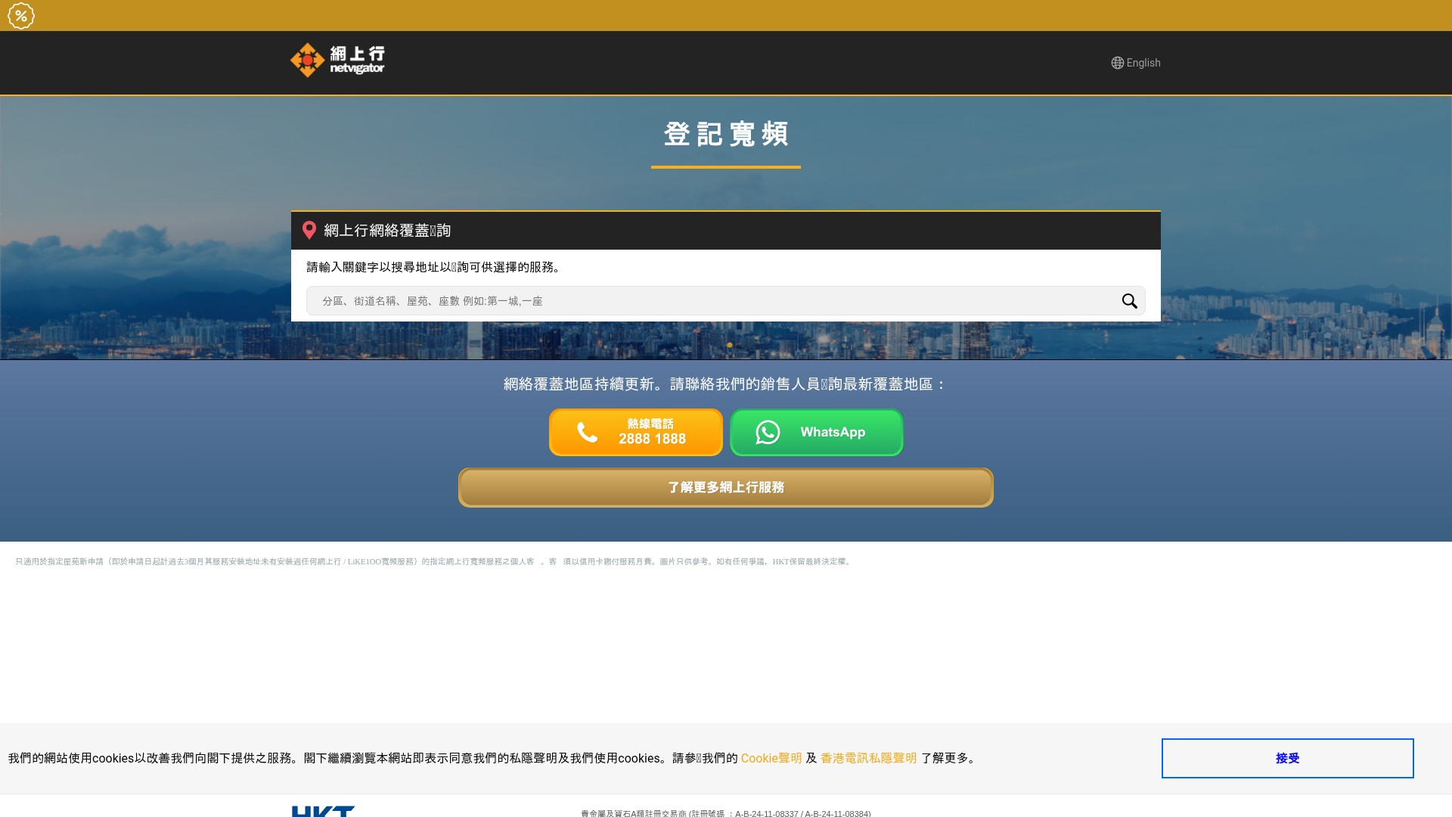
Task: Click the 網上行網絡覆蓋查詢 panel header
Action: [x=726, y=231]
